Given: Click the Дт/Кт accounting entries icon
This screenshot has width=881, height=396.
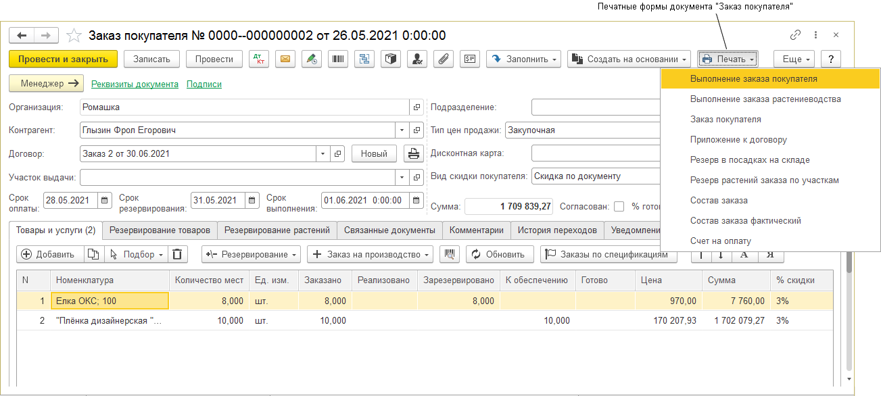Looking at the screenshot, I should (259, 59).
